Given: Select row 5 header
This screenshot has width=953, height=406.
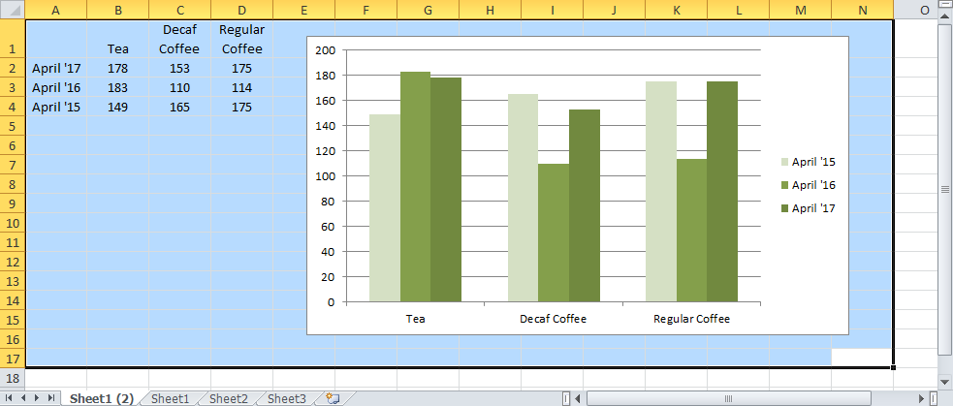Looking at the screenshot, I should click(13, 126).
